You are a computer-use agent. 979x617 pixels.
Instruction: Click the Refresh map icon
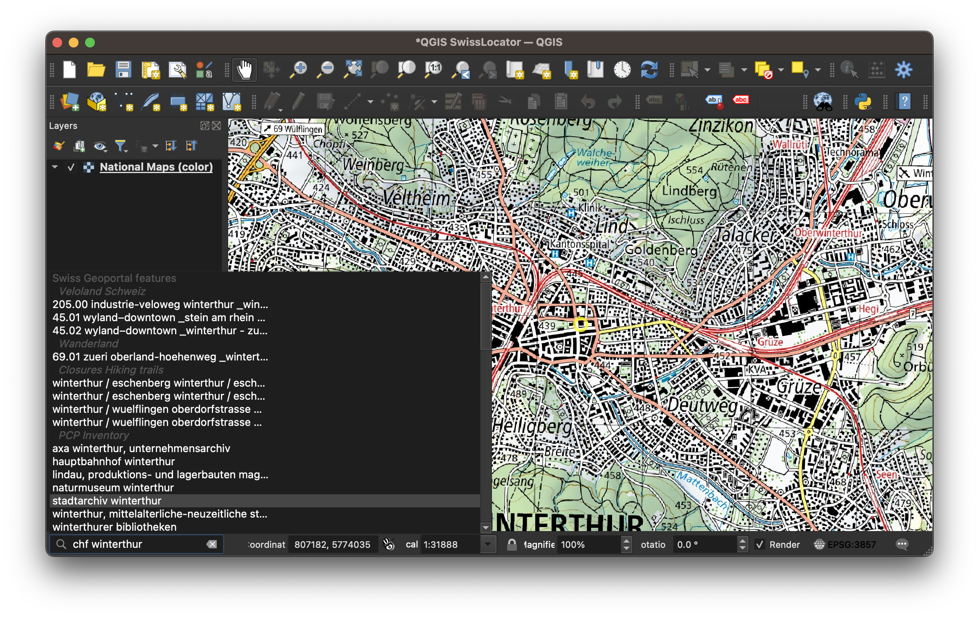click(x=649, y=70)
